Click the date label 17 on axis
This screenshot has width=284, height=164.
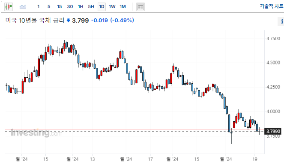[x=150, y=159]
